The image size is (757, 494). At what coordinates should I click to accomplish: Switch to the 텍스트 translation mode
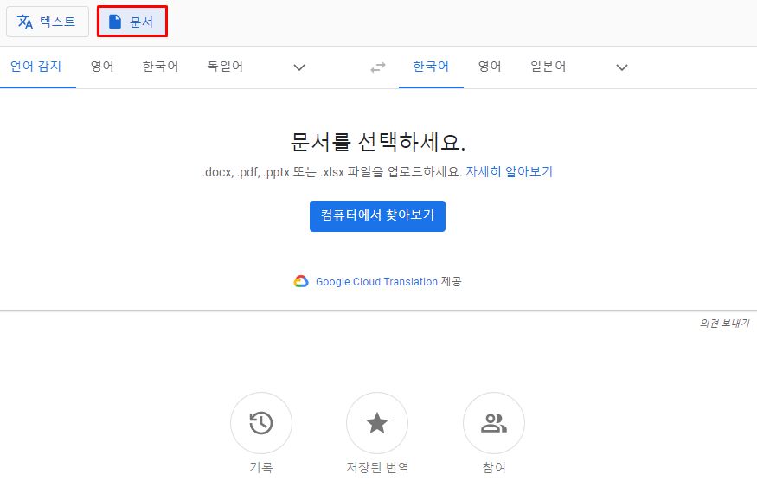click(x=48, y=22)
